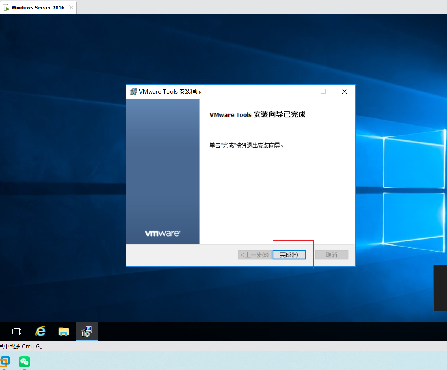Click the <上一步(B) back button
The width and height of the screenshot is (447, 370).
[254, 255]
